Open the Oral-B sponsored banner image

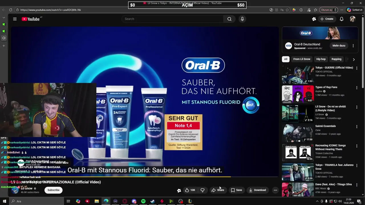pos(320,33)
